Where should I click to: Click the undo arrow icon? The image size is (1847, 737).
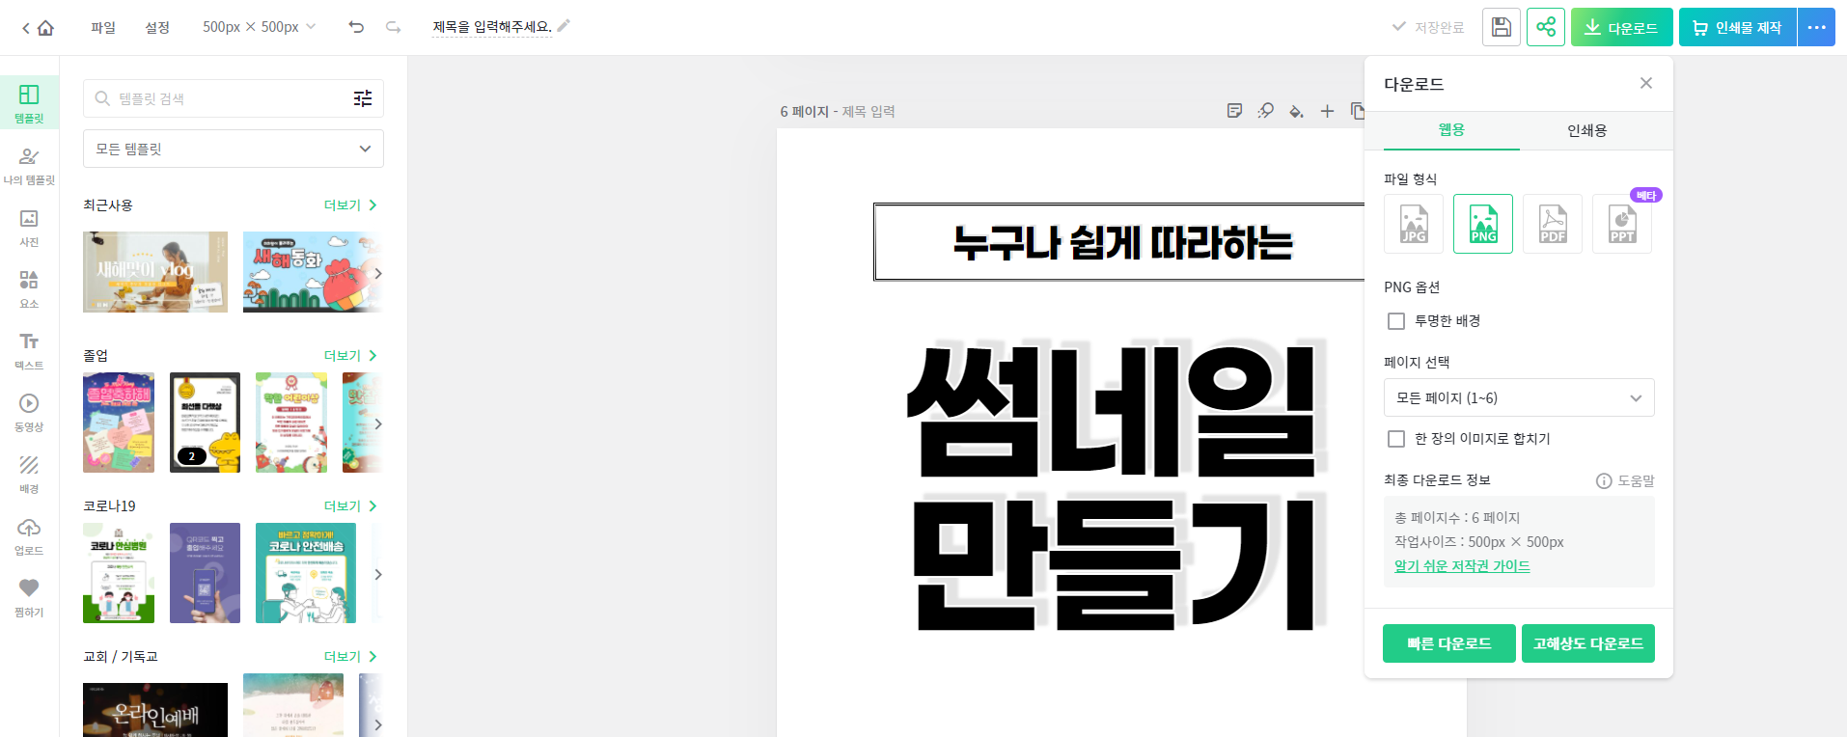pos(356,27)
